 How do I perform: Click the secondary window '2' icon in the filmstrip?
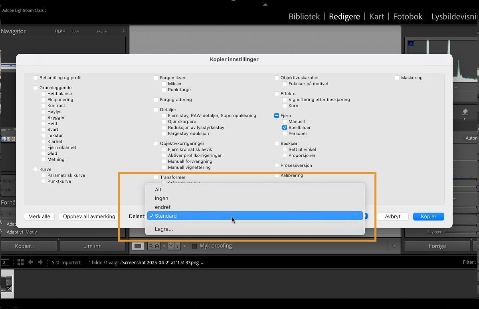(x=5, y=262)
